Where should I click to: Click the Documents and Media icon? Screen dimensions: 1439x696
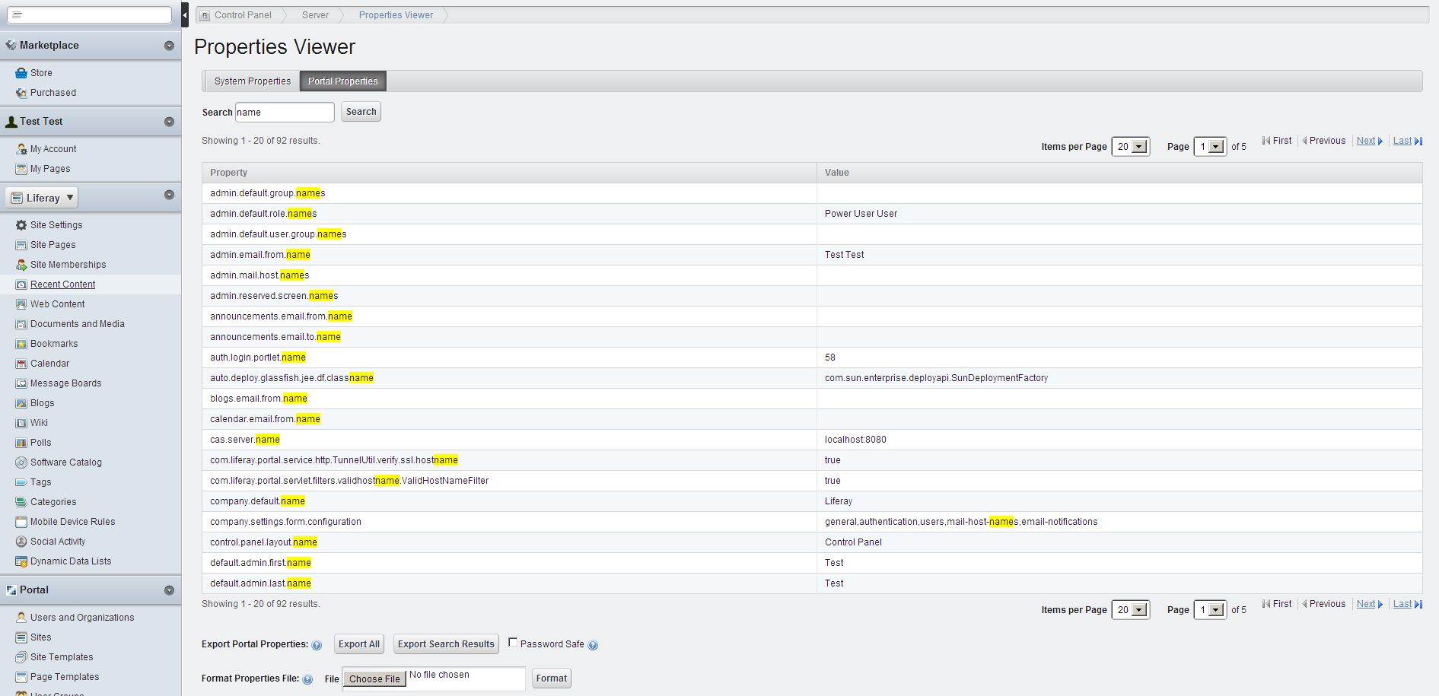coord(21,324)
